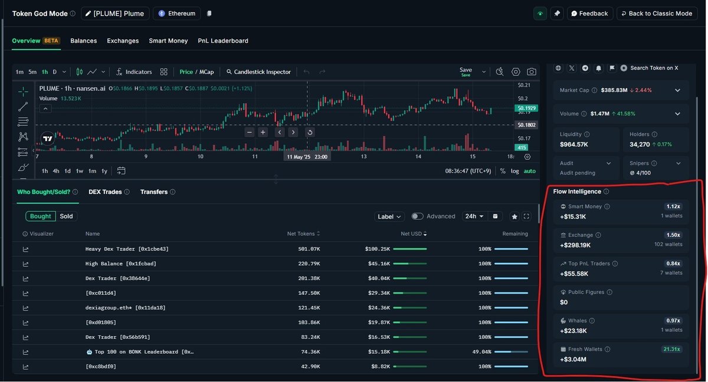Open the Label filter dropdown
The width and height of the screenshot is (708, 382).
389,216
